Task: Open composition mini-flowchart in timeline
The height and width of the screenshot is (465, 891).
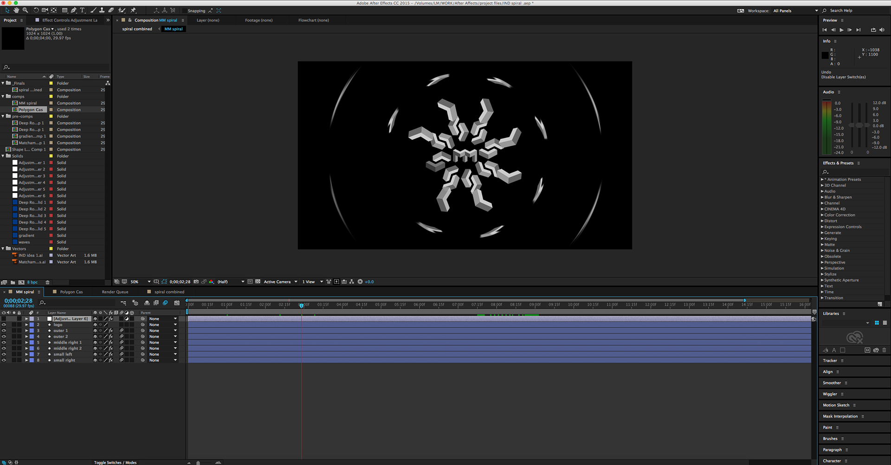Action: coord(123,303)
